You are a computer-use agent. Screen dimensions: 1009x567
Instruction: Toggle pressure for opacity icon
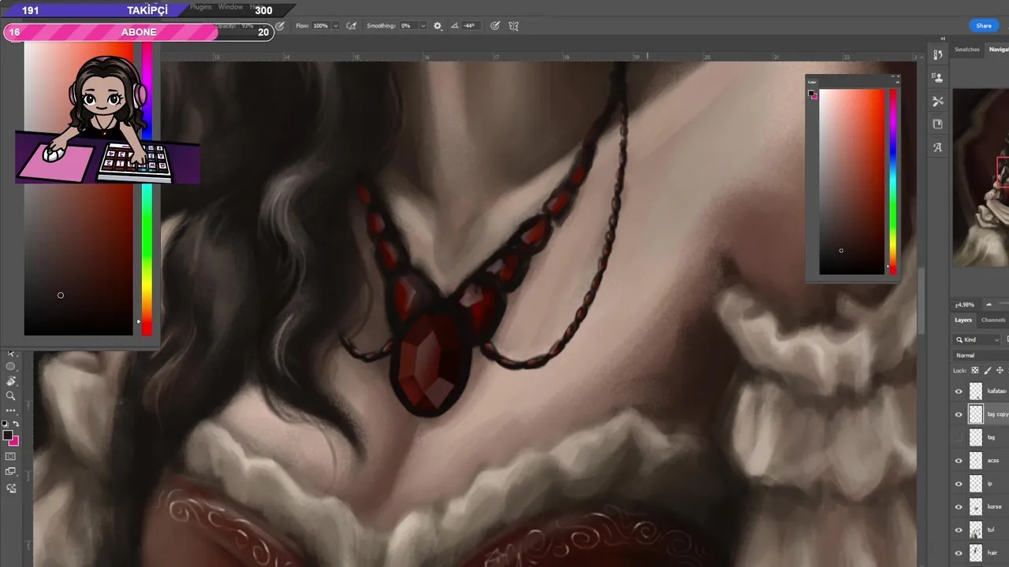279,26
